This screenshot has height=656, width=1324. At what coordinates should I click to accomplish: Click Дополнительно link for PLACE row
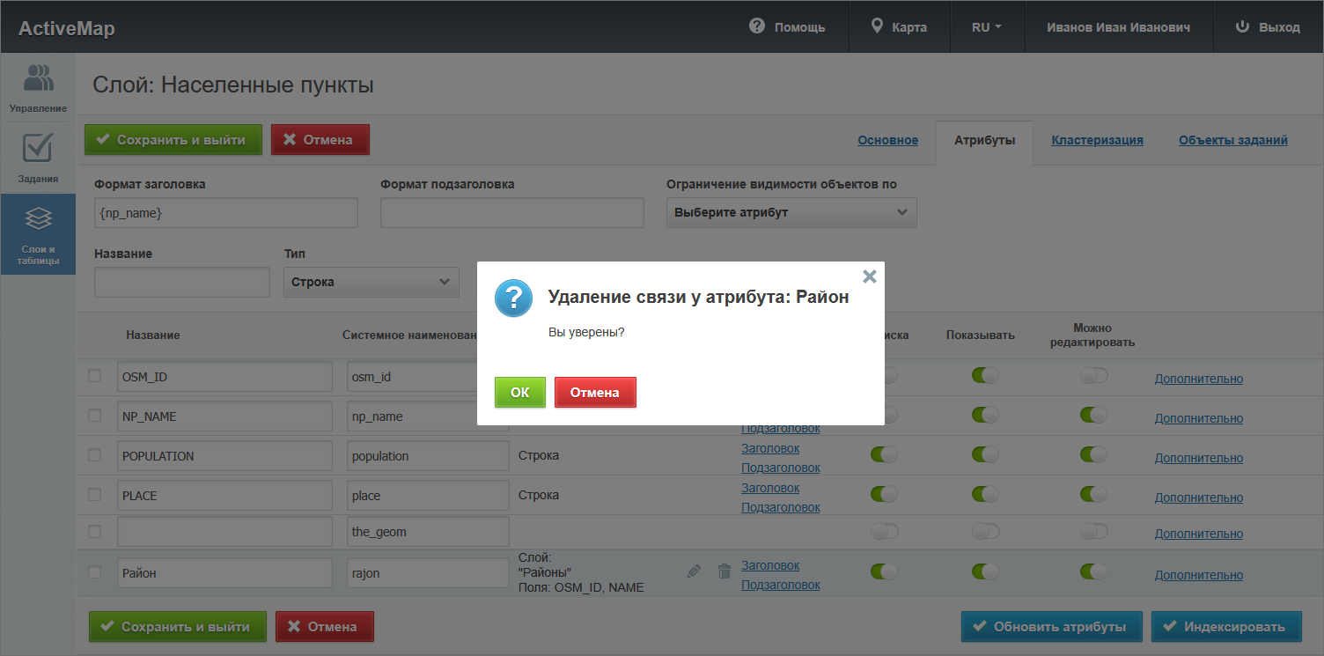(x=1198, y=498)
